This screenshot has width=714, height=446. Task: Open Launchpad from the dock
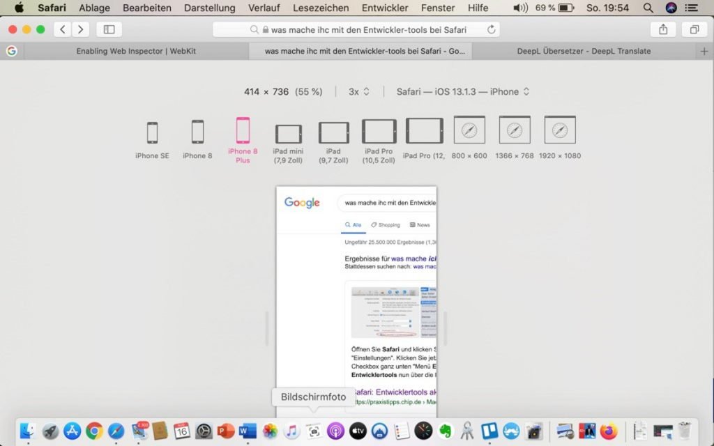[x=50, y=431]
